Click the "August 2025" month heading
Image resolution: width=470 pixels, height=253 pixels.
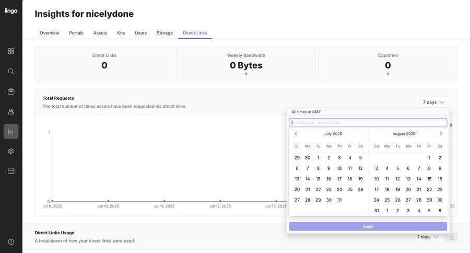[404, 134]
